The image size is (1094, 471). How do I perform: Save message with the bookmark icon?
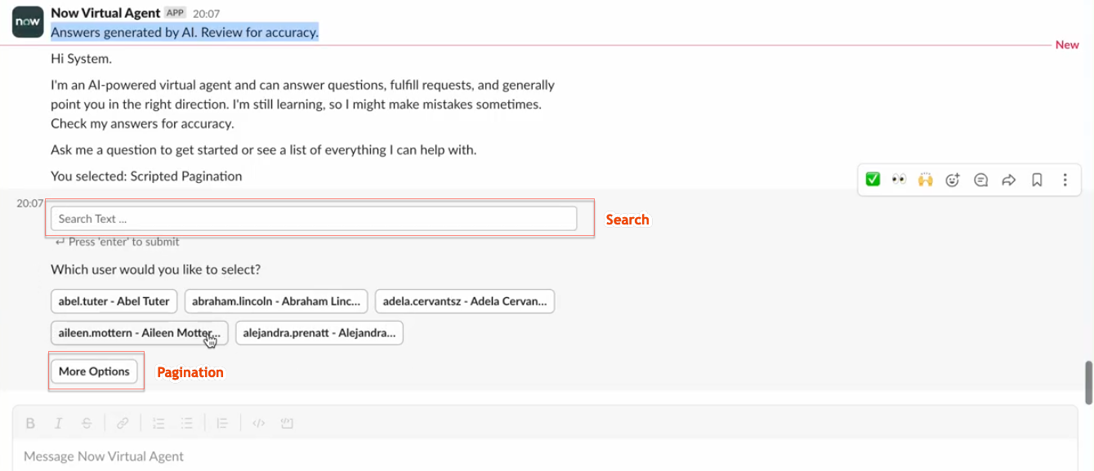[1037, 180]
